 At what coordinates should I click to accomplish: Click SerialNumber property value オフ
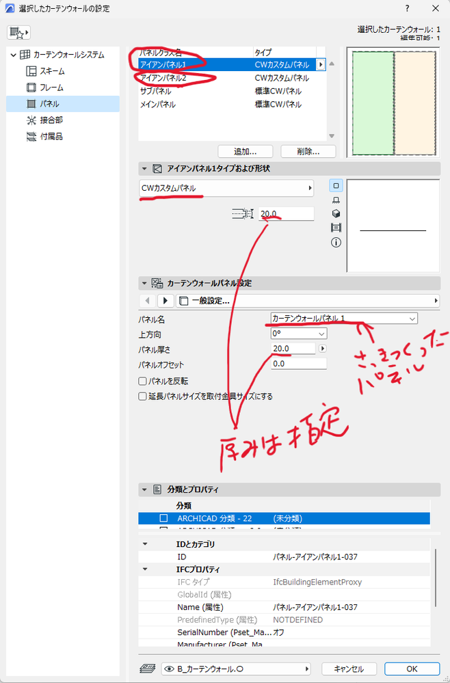(279, 632)
